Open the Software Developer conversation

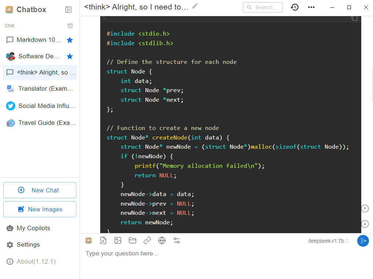click(40, 57)
